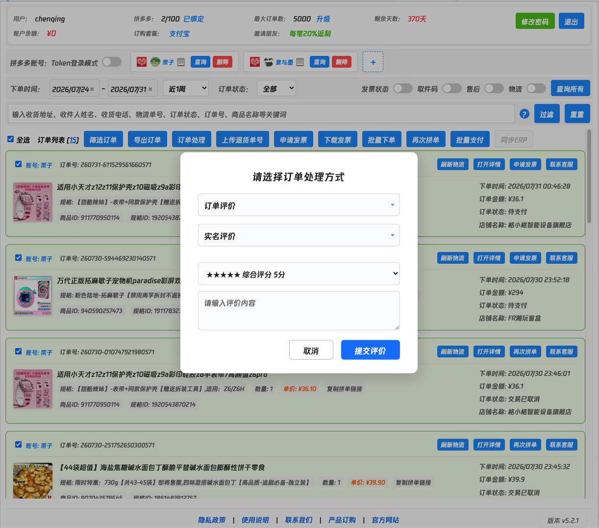The image size is (599, 528).
Task: Click the 碱水面包丁 product thumbnail
Action: 33,480
